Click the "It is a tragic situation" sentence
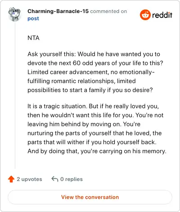Screen dimensions: 180x212 click(57, 106)
